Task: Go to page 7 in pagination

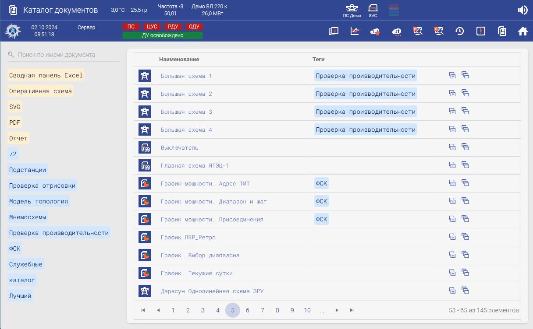Action: click(263, 310)
